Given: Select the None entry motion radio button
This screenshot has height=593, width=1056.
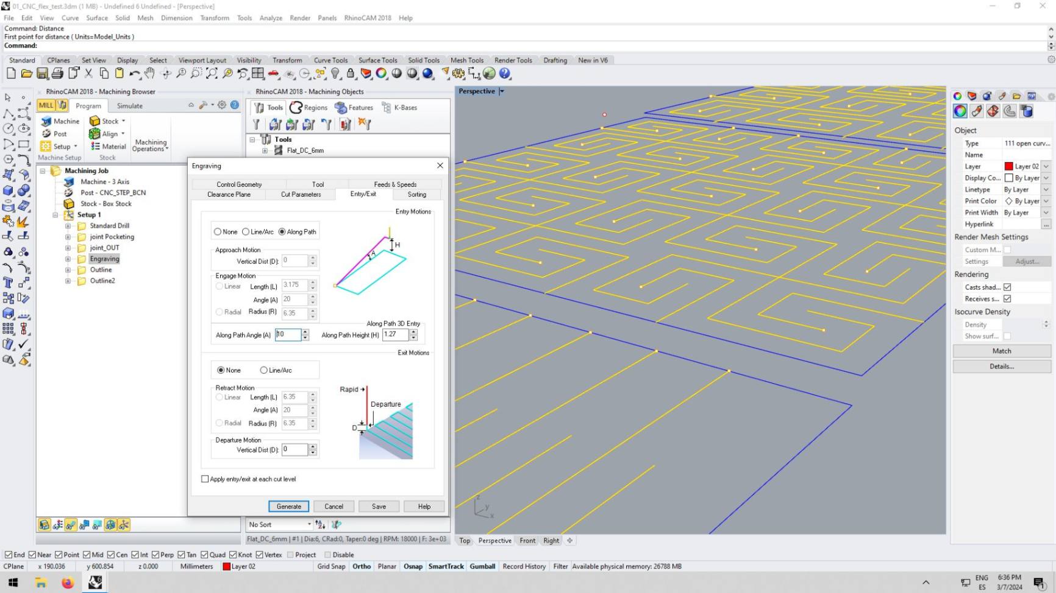Looking at the screenshot, I should 218,232.
